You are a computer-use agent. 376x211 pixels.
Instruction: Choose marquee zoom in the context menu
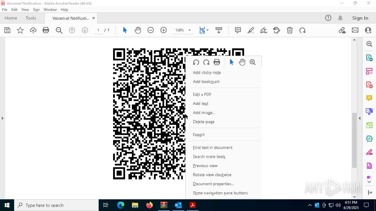pos(253,62)
